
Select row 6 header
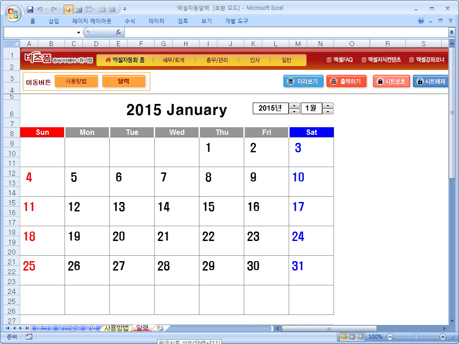[x=12, y=109]
